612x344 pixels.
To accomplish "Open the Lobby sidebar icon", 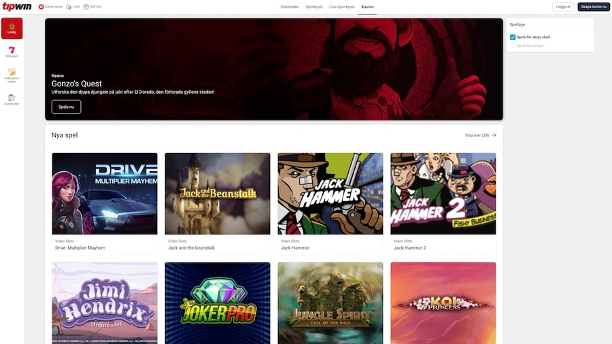I will pos(12,28).
